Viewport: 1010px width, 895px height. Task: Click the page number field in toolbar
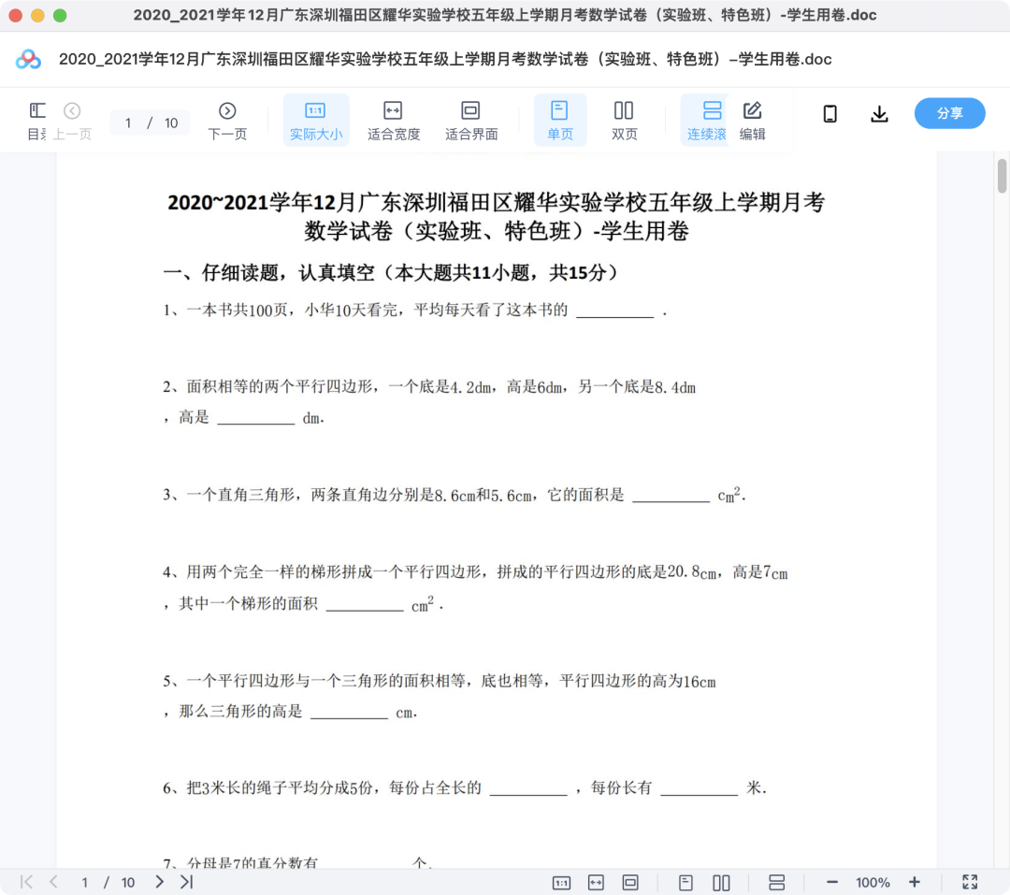pos(128,123)
